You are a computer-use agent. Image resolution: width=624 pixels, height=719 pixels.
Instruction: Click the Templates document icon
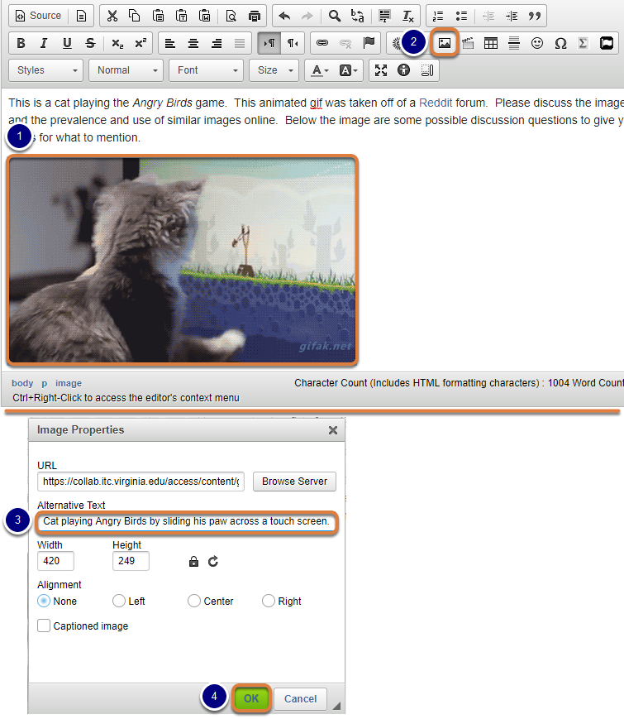81,16
